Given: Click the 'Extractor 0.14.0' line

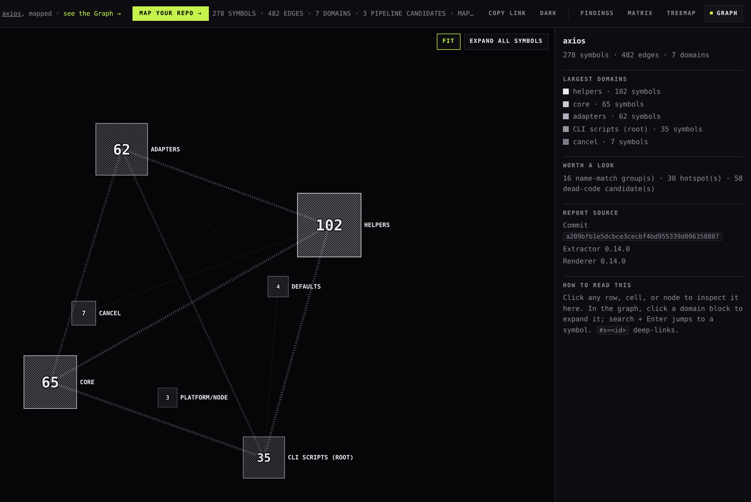Looking at the screenshot, I should (596, 249).
